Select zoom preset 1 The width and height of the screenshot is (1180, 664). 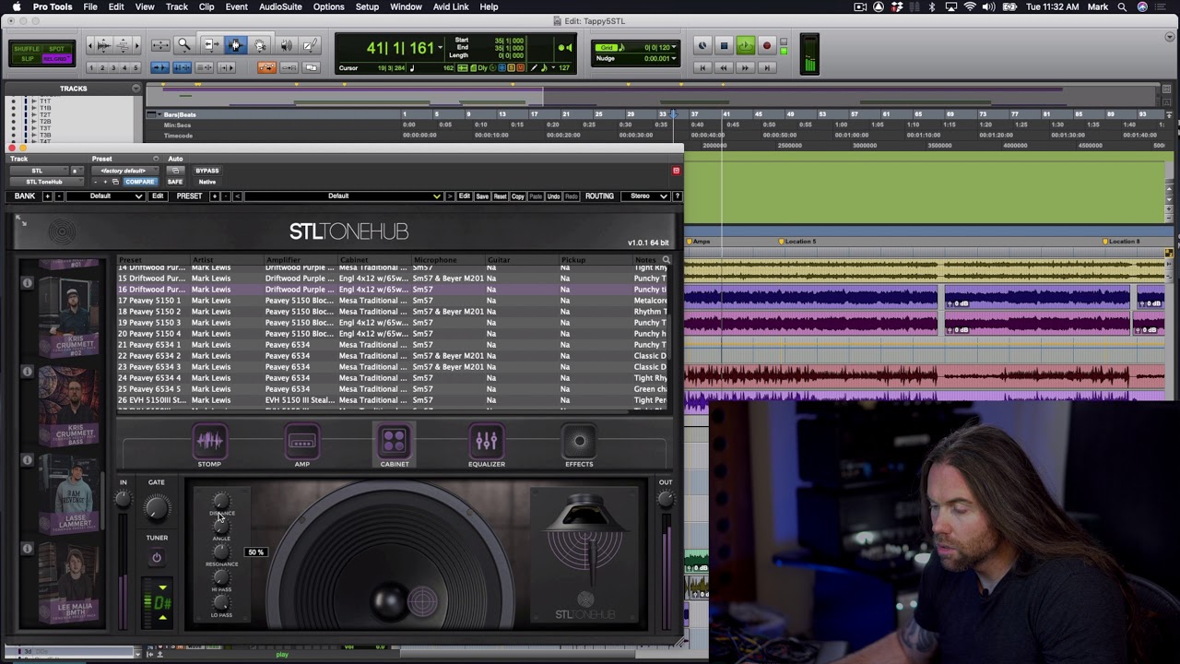pyautogui.click(x=91, y=67)
